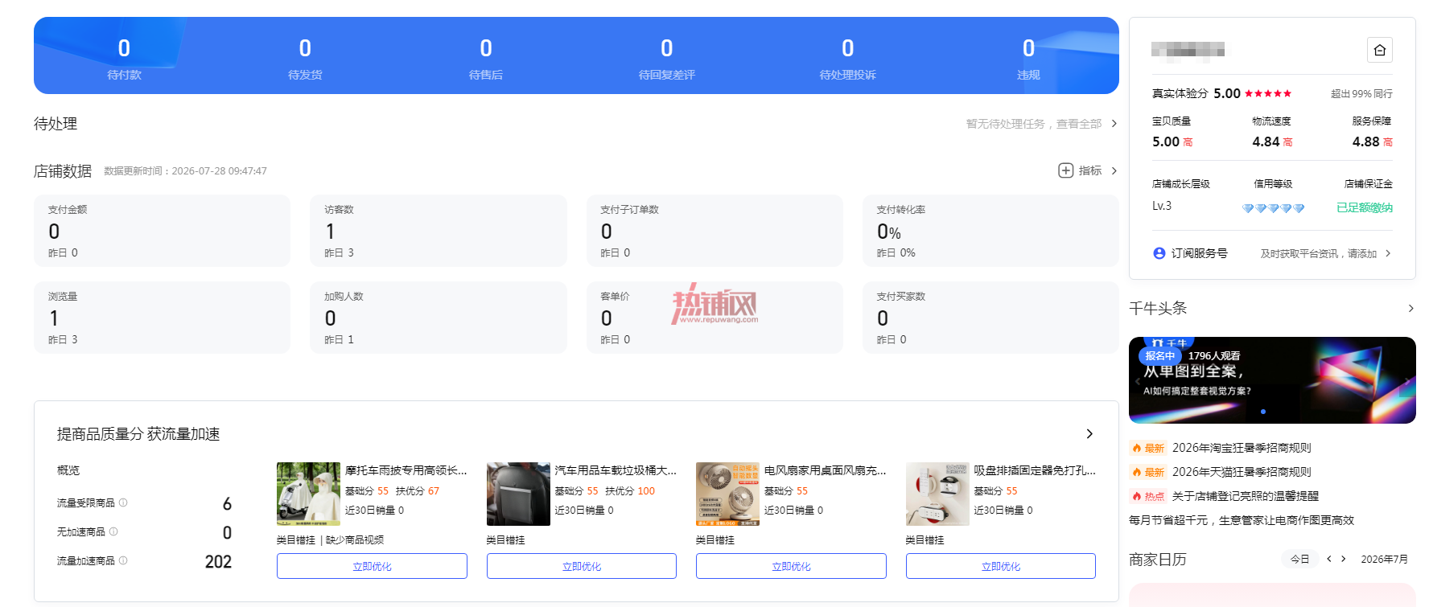Open the shop home icon button
1429x607 pixels.
point(1379,50)
